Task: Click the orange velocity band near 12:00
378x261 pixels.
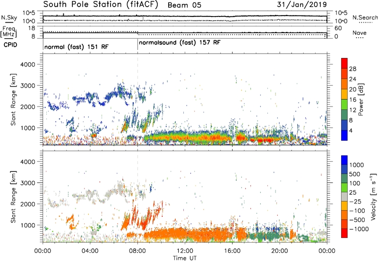Action: click(x=185, y=235)
